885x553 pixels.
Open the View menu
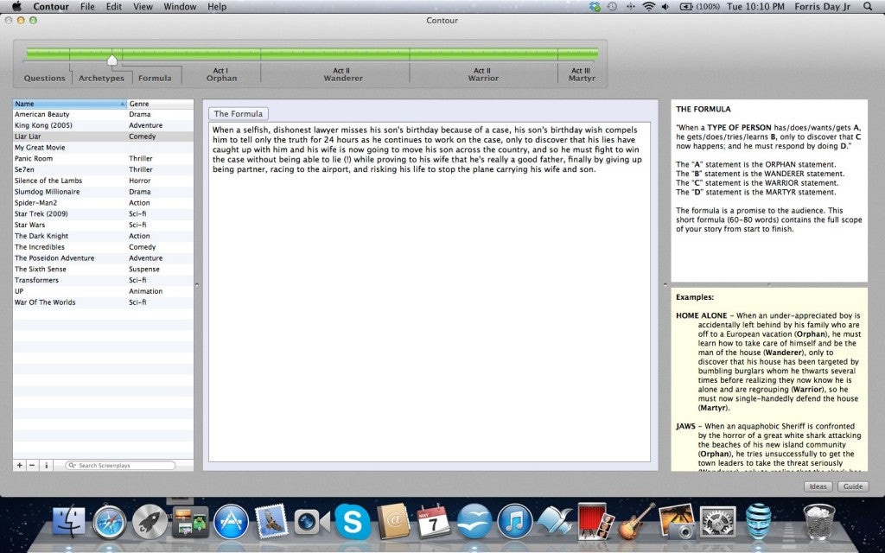(143, 7)
